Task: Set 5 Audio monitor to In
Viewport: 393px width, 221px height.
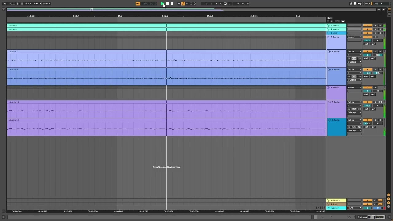Action: click(x=349, y=58)
